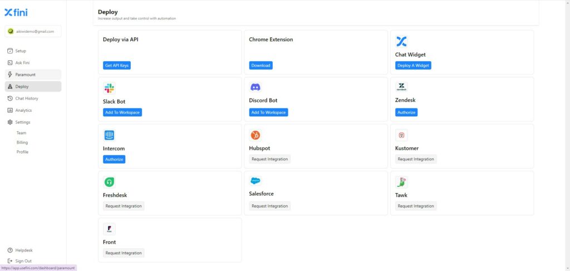Click the 'Chat Widget' card title
This screenshot has height=271, width=570.
tap(410, 55)
